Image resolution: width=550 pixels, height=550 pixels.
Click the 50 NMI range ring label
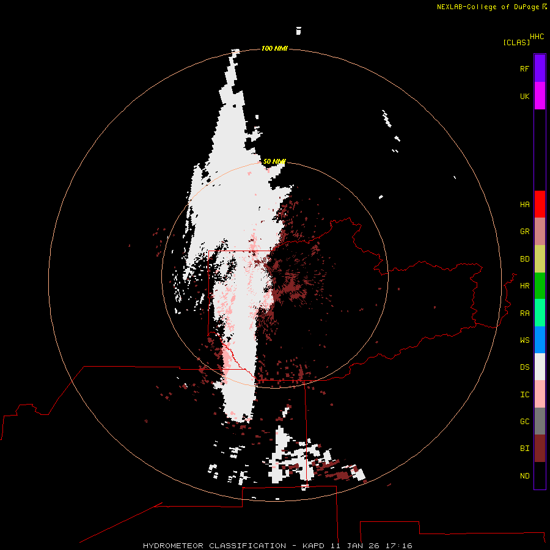274,161
